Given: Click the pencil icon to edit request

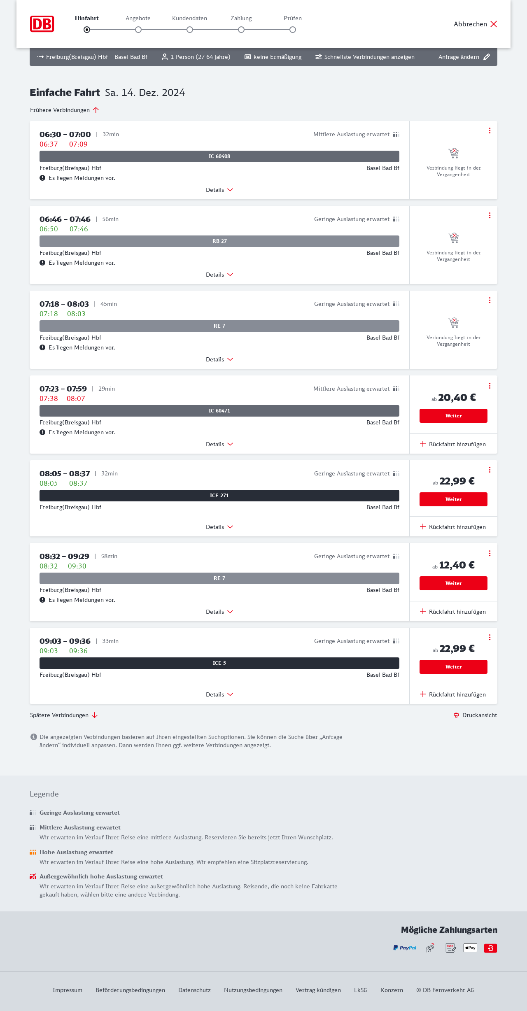Looking at the screenshot, I should pyautogui.click(x=487, y=57).
